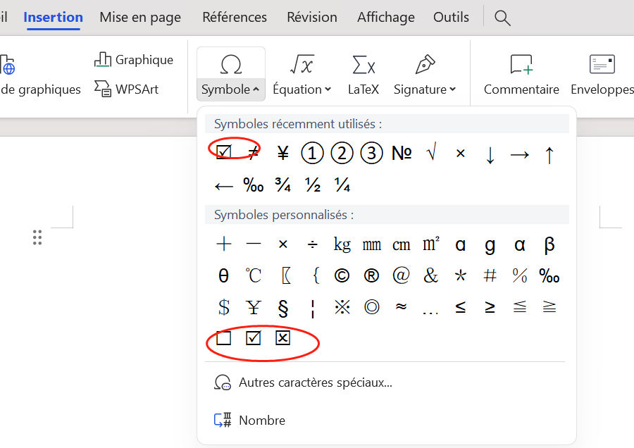Image resolution: width=634 pixels, height=448 pixels.
Task: Insert a Commentaire
Action: [x=521, y=66]
